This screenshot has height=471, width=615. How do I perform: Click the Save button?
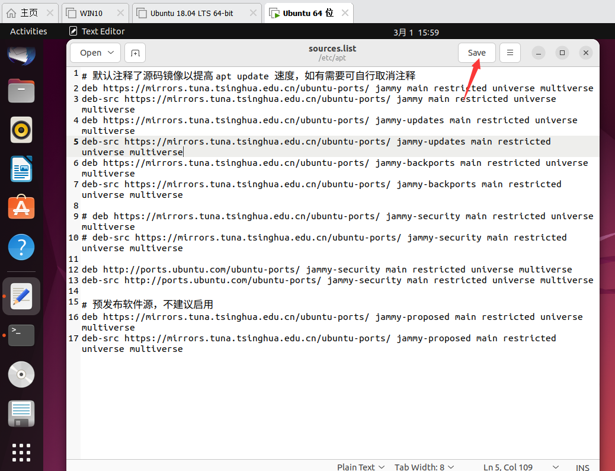point(476,53)
